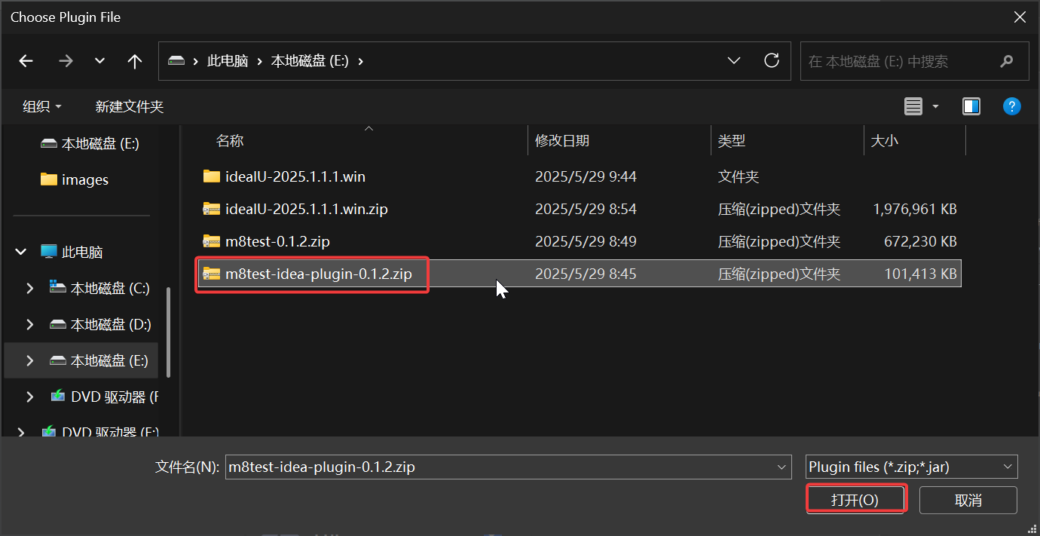This screenshot has width=1040, height=536.
Task: Expand 本地磁盘 (C:) tree node
Action: pos(30,288)
